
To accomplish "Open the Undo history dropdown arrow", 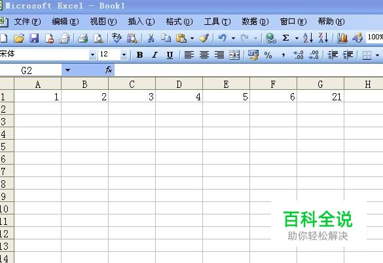I will (233, 38).
